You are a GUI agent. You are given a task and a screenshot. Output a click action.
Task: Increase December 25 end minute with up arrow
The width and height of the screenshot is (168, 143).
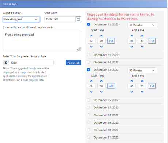coord(142,81)
